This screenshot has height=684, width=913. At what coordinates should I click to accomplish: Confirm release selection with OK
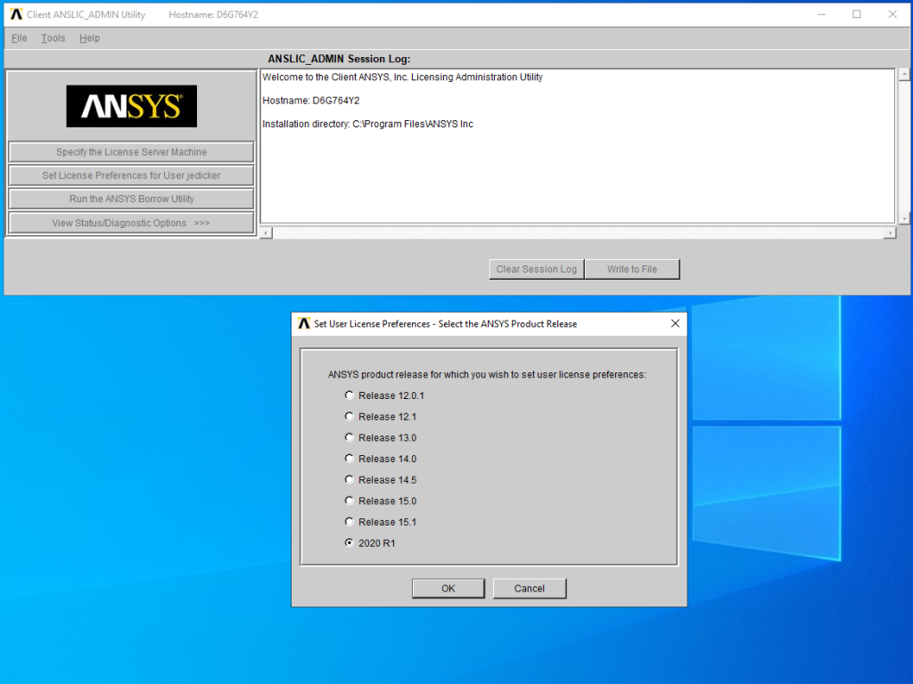448,588
